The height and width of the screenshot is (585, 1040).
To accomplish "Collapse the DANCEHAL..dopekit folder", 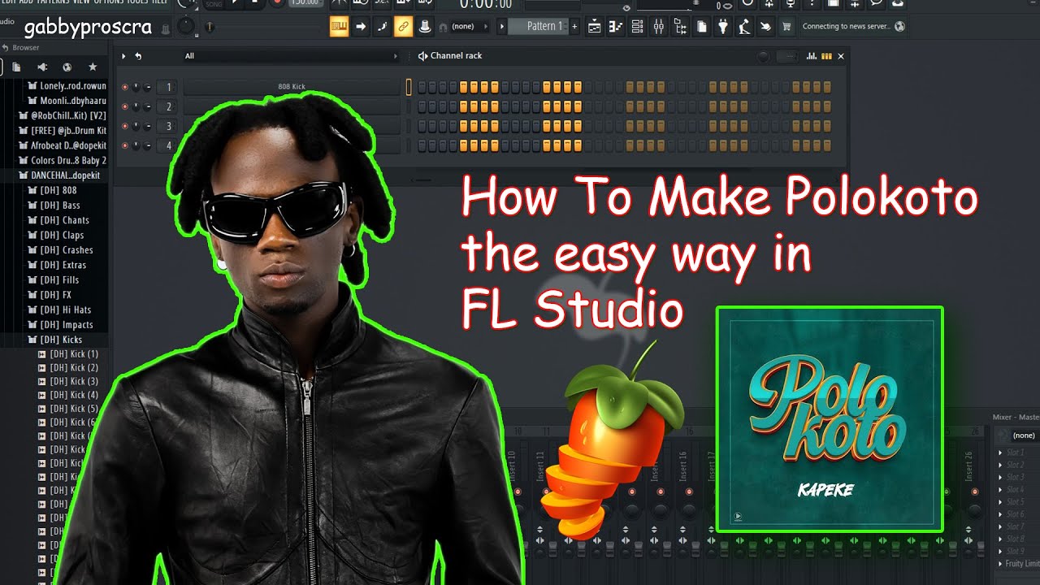I will [59, 175].
